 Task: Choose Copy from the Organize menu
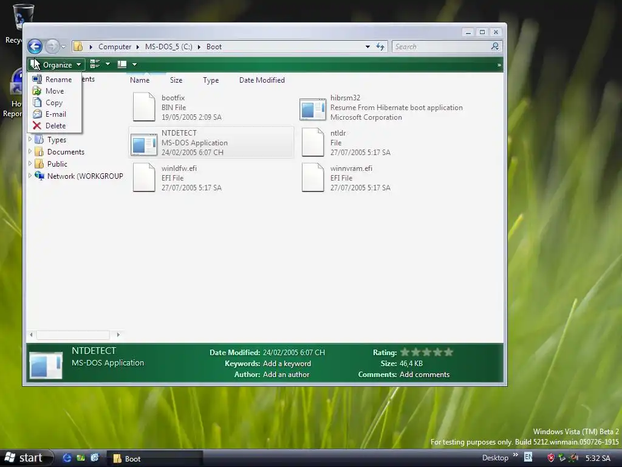tap(54, 102)
